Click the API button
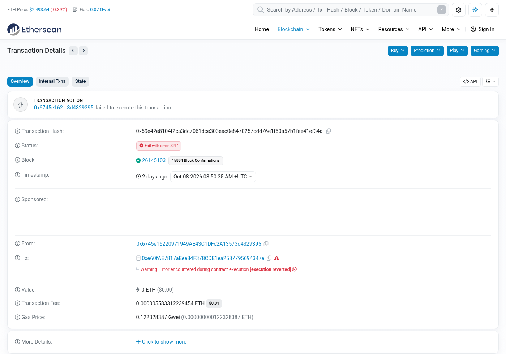 coord(470,82)
